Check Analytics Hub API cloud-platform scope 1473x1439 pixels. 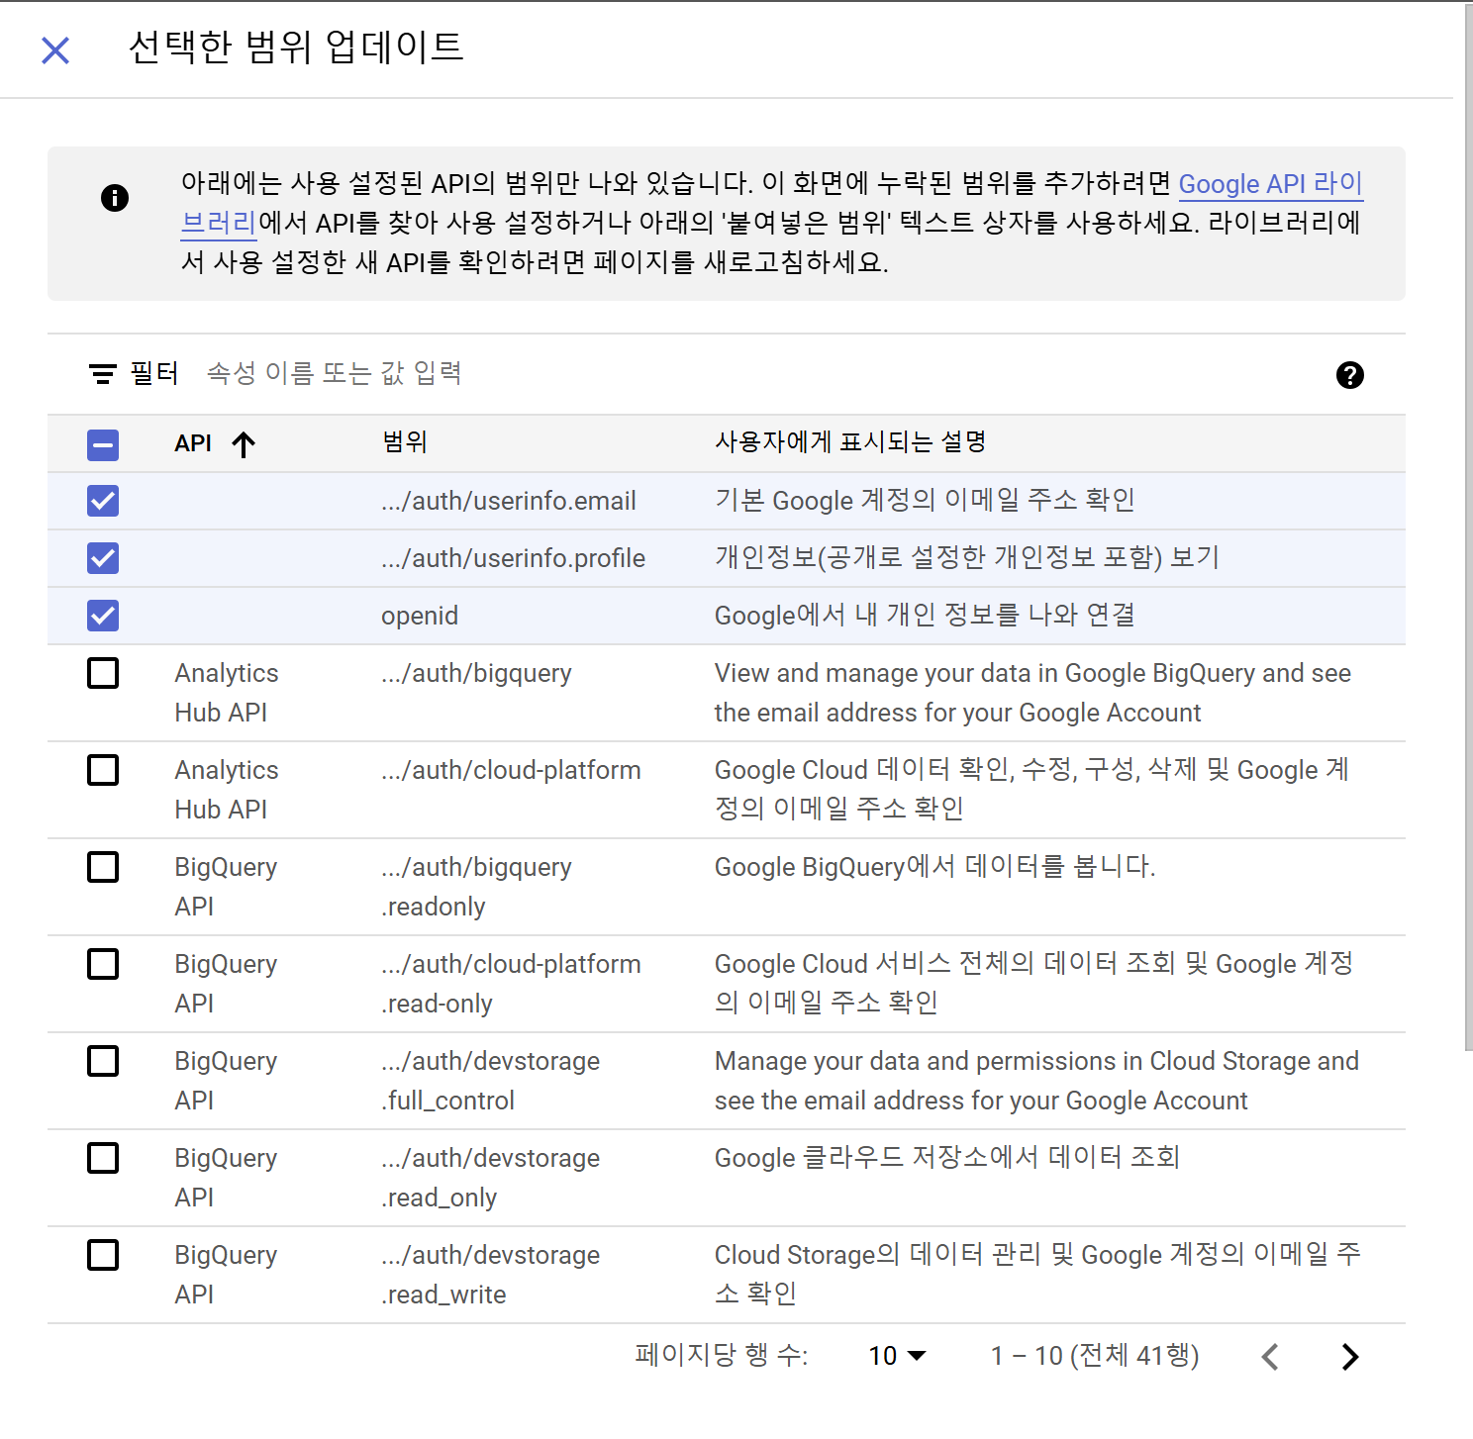pos(103,770)
